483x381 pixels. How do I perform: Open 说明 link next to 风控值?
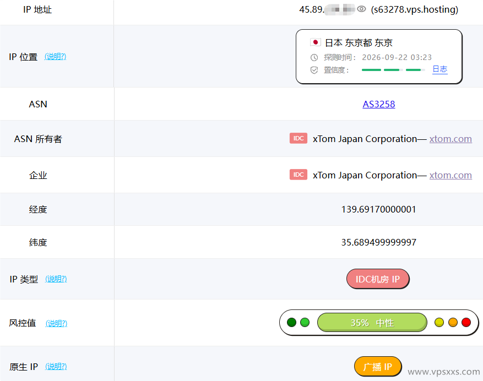[x=56, y=323]
